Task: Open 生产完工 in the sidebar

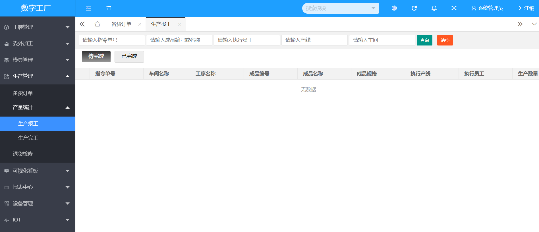Action: 38,138
